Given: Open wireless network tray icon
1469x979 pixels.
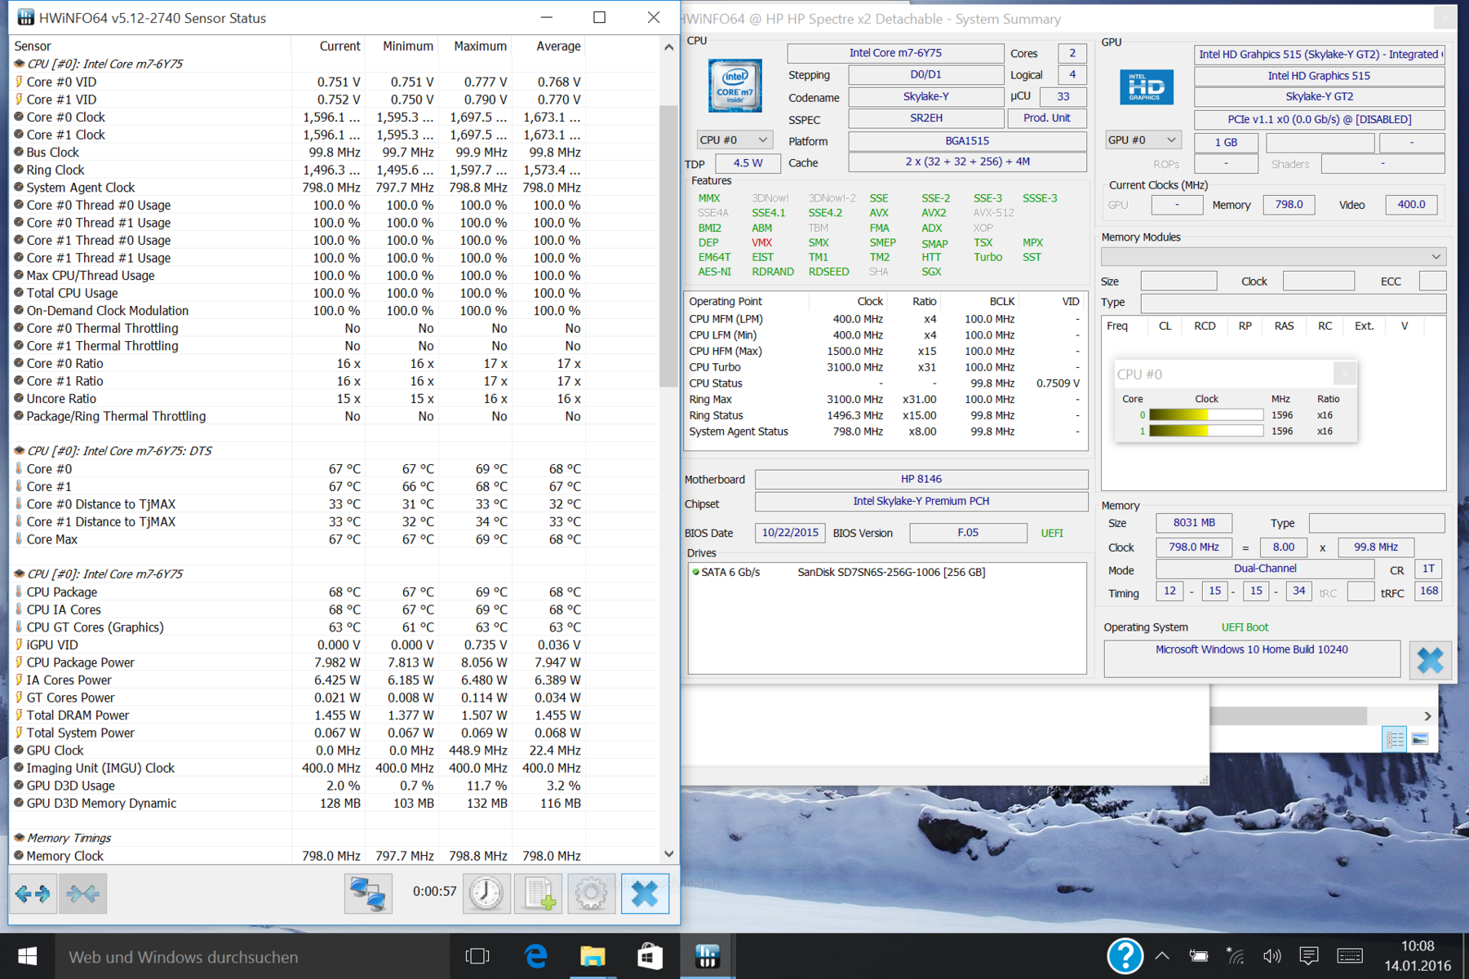Looking at the screenshot, I should pos(1236,956).
